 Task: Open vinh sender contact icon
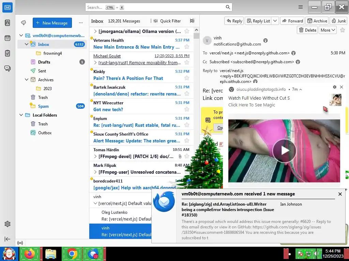[x=265, y=40]
